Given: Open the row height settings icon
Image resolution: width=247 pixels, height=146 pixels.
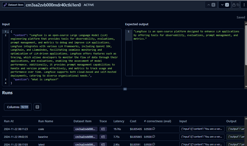Looking at the screenshot, I should click(37, 107).
